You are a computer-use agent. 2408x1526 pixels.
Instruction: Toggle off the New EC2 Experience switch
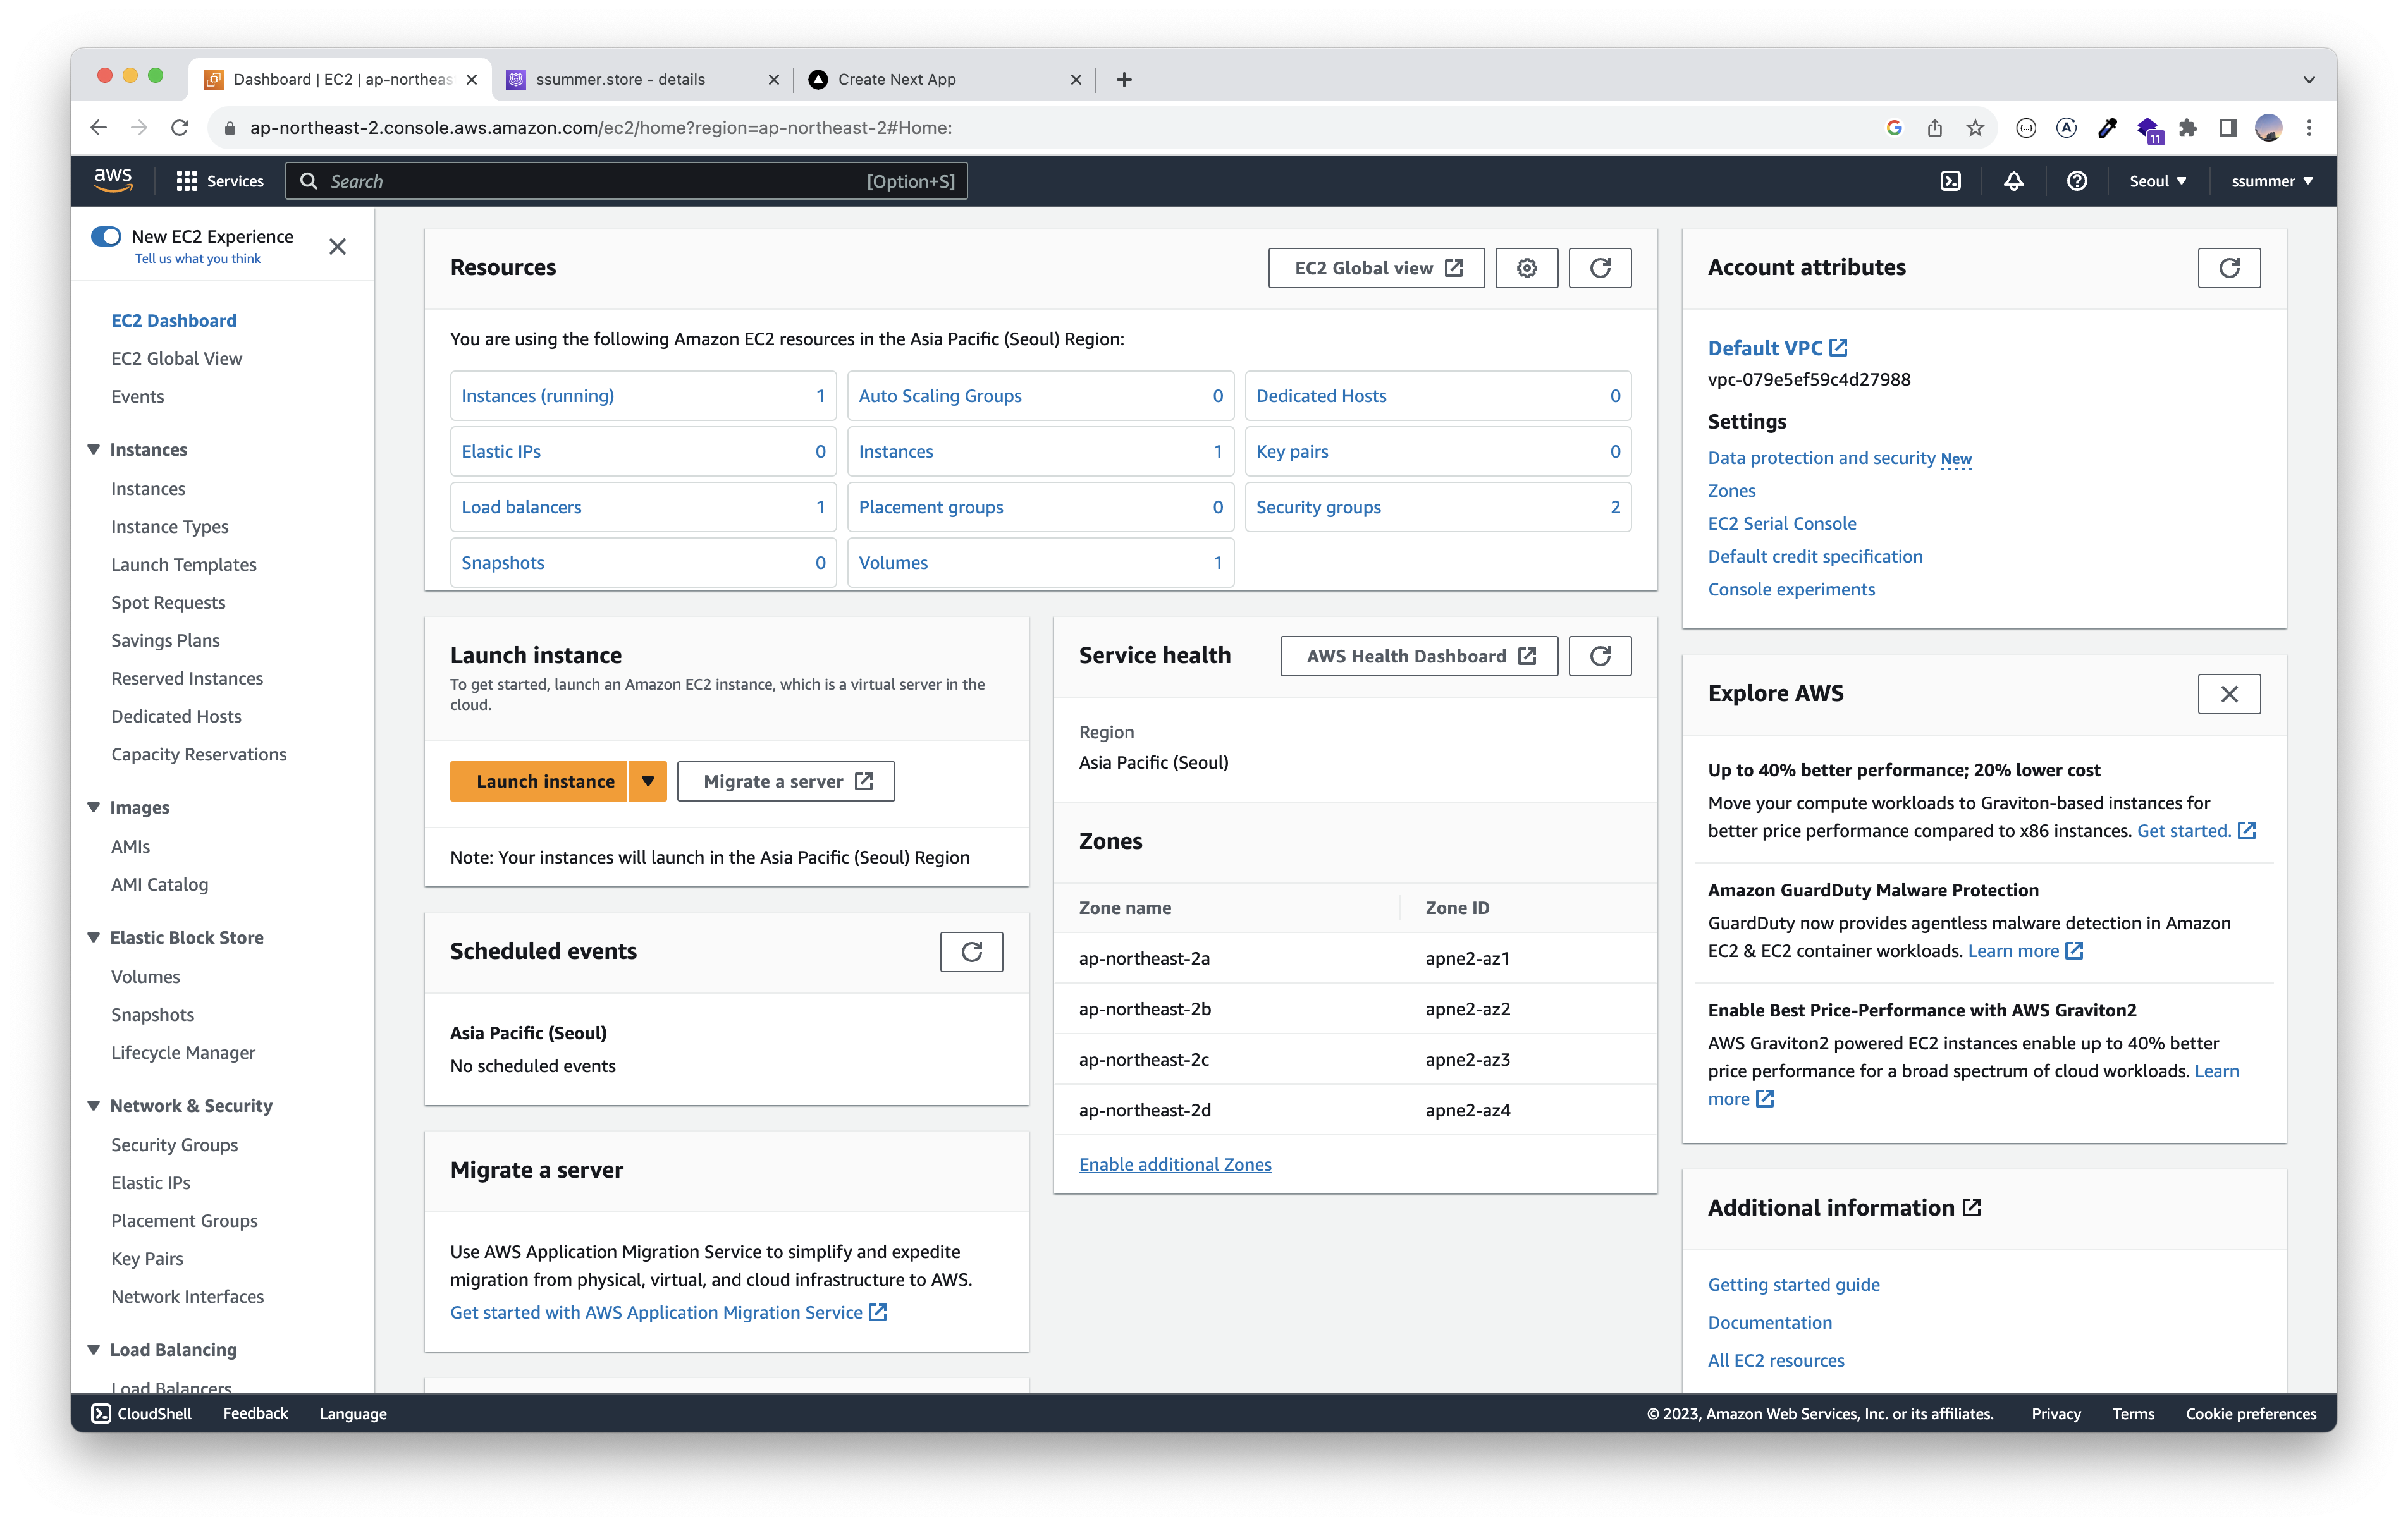click(x=106, y=237)
